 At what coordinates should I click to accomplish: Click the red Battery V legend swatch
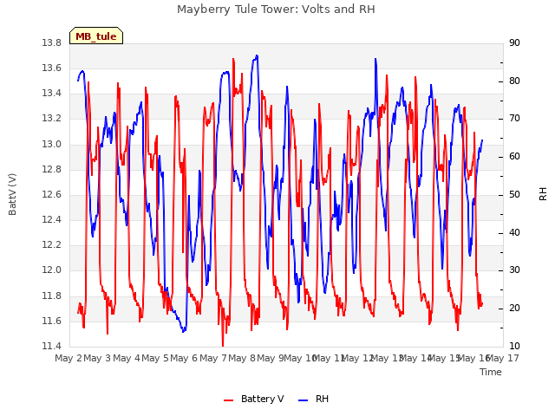229,400
